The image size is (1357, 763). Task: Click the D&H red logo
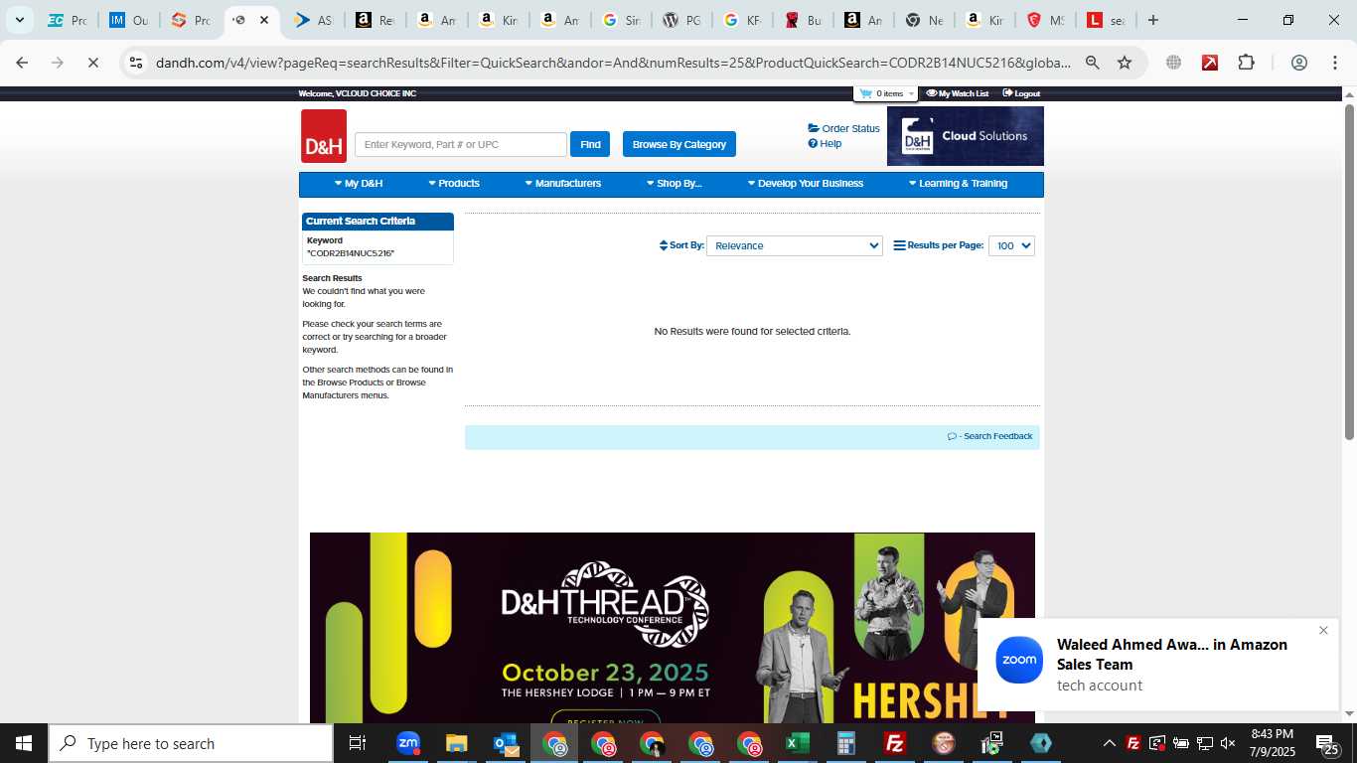(x=324, y=136)
